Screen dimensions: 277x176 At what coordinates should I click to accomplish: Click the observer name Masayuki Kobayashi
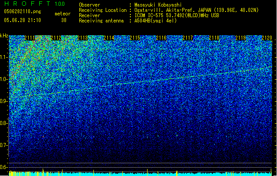point(158,5)
